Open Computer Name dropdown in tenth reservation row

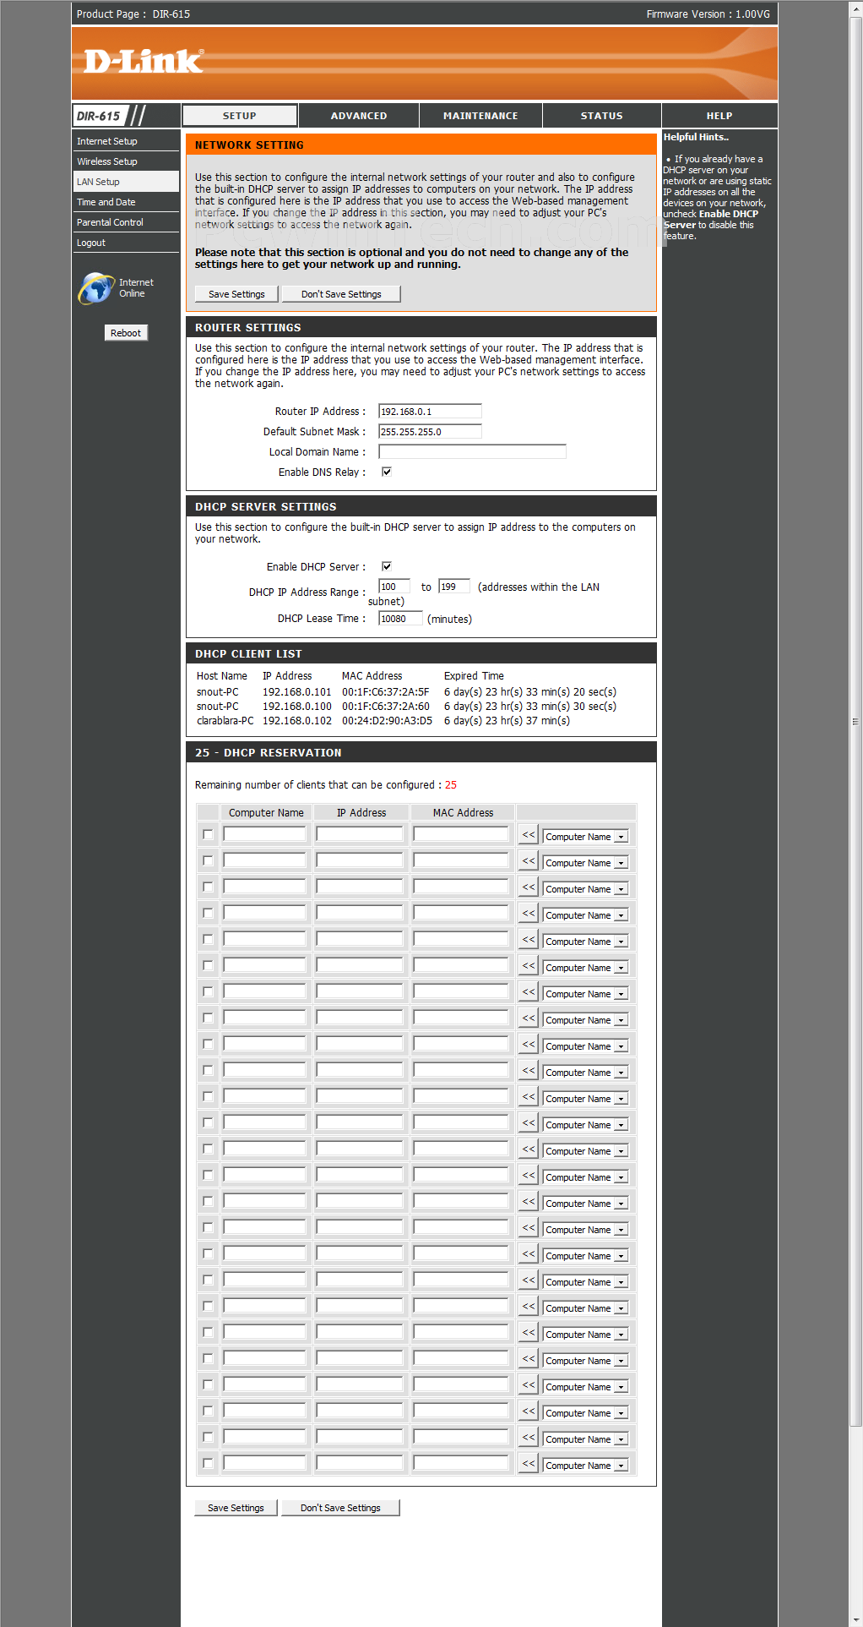pos(585,1073)
